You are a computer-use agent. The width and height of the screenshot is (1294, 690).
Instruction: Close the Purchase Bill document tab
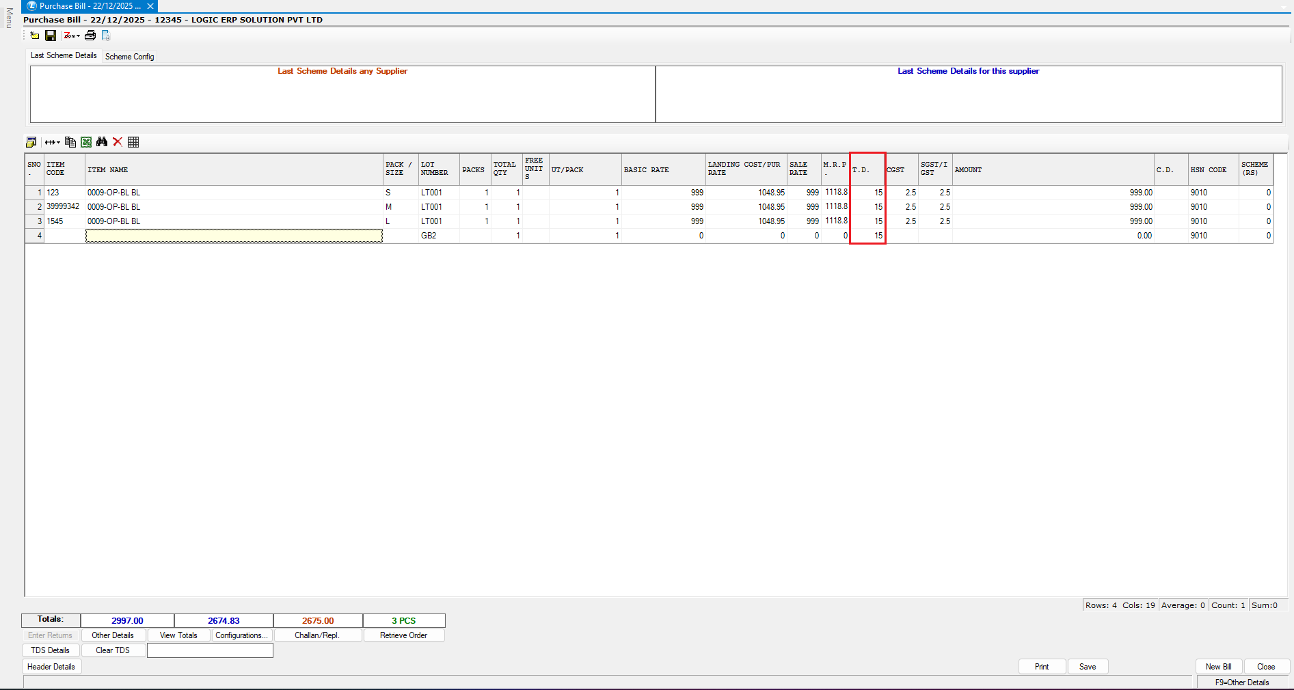click(150, 6)
